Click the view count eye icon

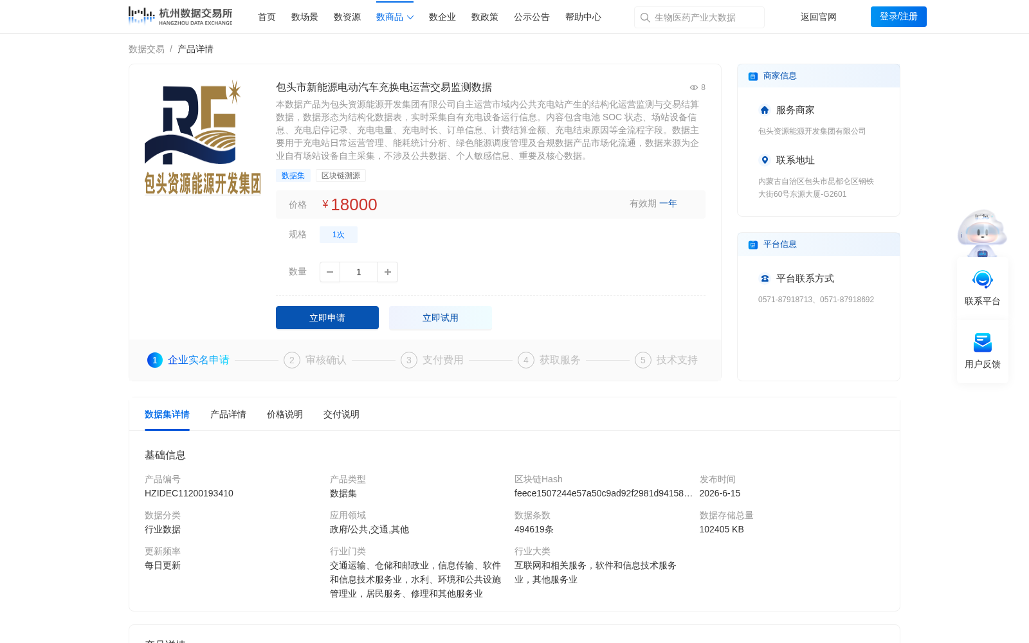pyautogui.click(x=694, y=87)
